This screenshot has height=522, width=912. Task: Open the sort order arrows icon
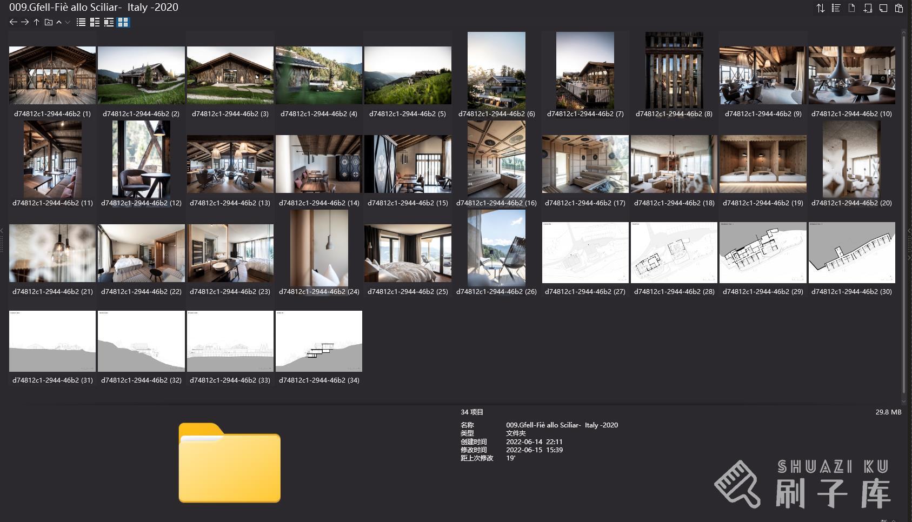click(820, 8)
